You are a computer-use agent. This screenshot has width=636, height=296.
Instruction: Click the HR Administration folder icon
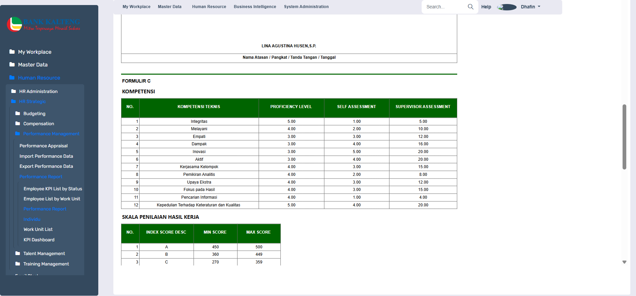tap(13, 91)
